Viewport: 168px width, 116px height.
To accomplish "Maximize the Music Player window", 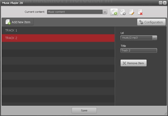I will (160, 3).
